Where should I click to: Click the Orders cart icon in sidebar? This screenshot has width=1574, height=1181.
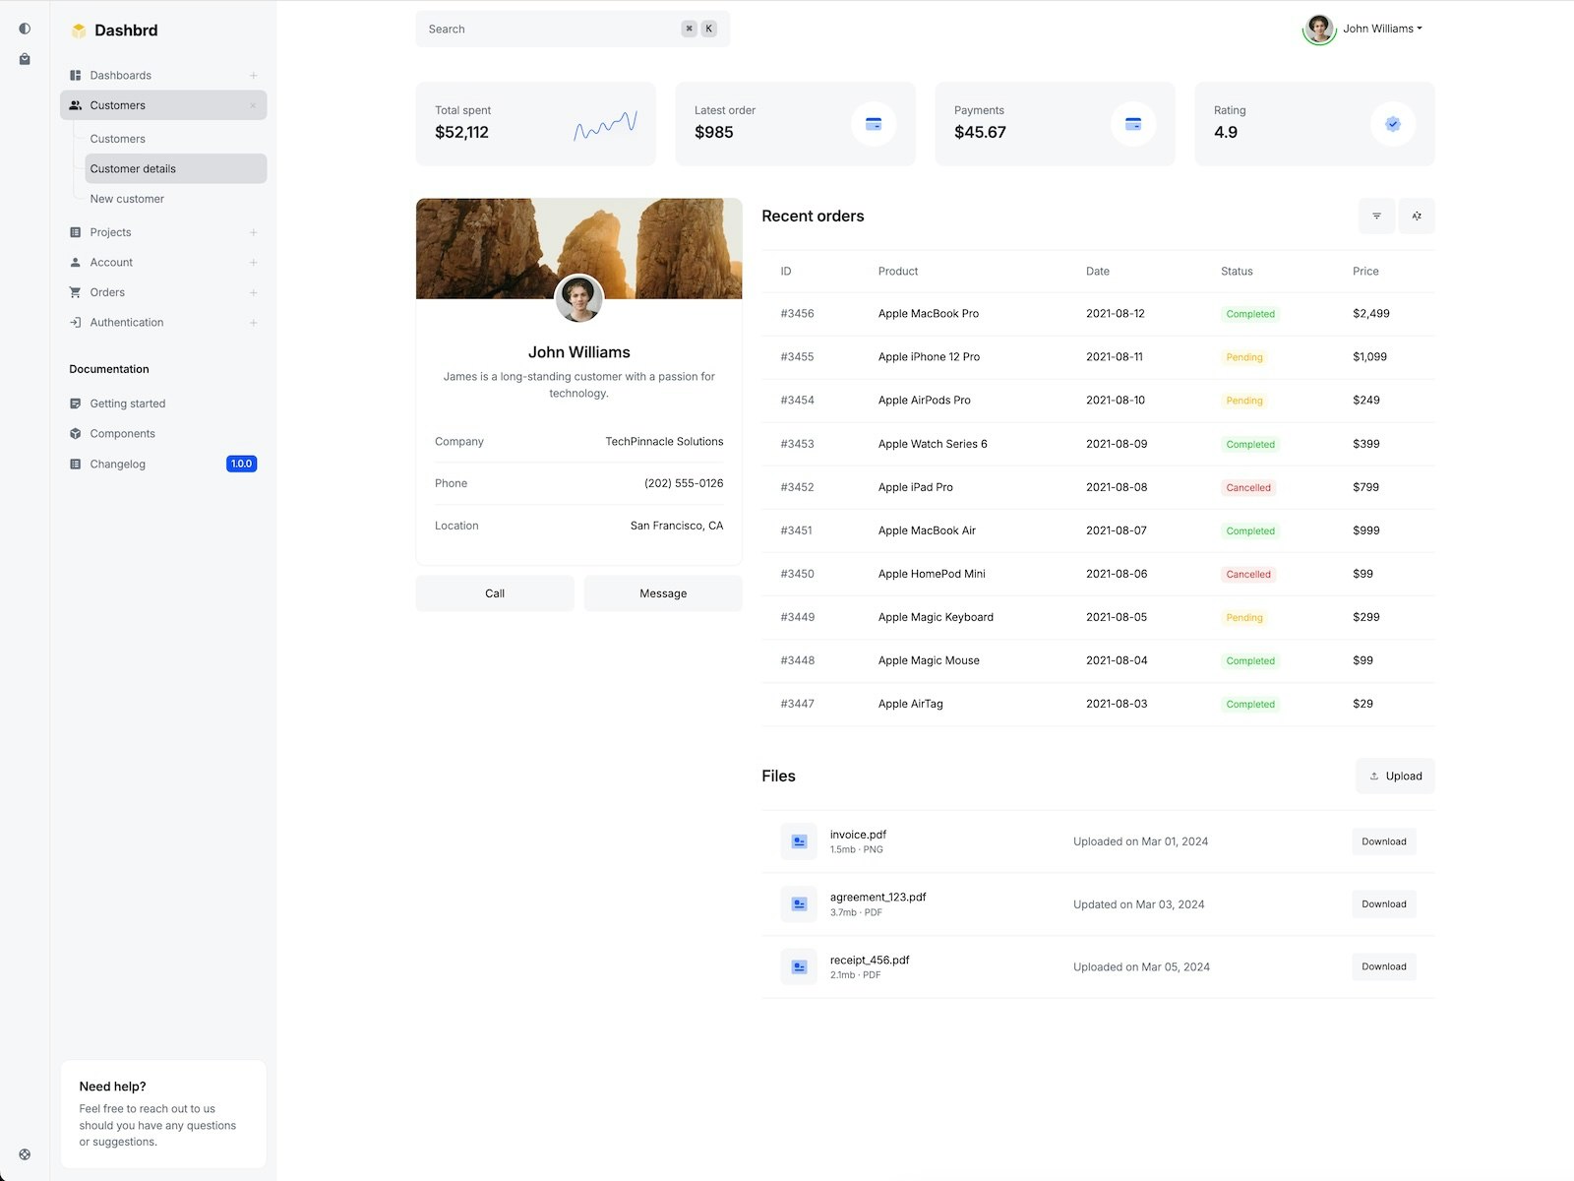pos(76,292)
